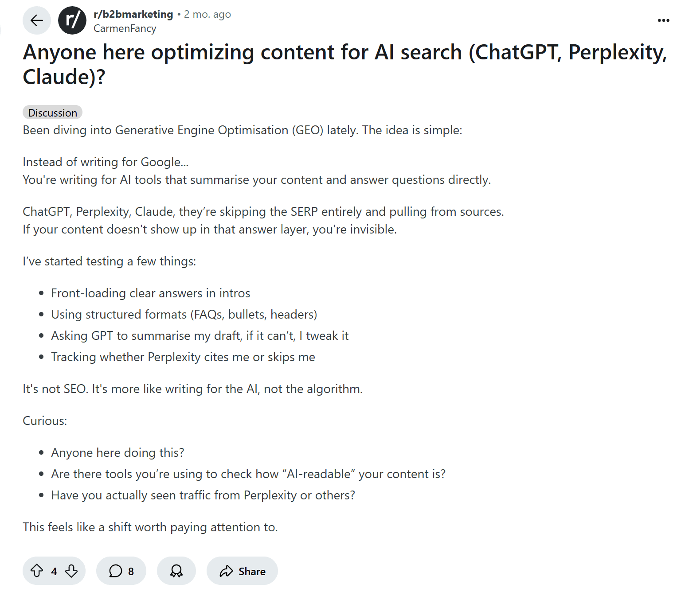Go to the r/b2bmarketing subreddit link
Image resolution: width=677 pixels, height=592 pixels.
click(133, 14)
